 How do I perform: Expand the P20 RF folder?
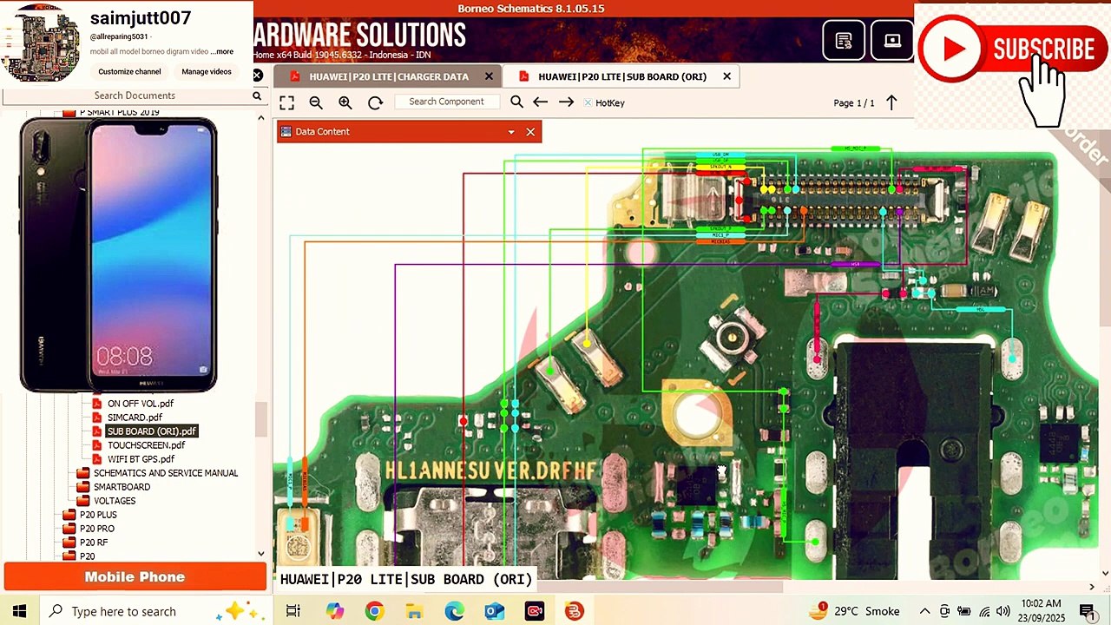click(94, 543)
